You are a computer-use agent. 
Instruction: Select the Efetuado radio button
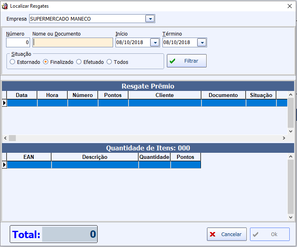click(x=79, y=62)
